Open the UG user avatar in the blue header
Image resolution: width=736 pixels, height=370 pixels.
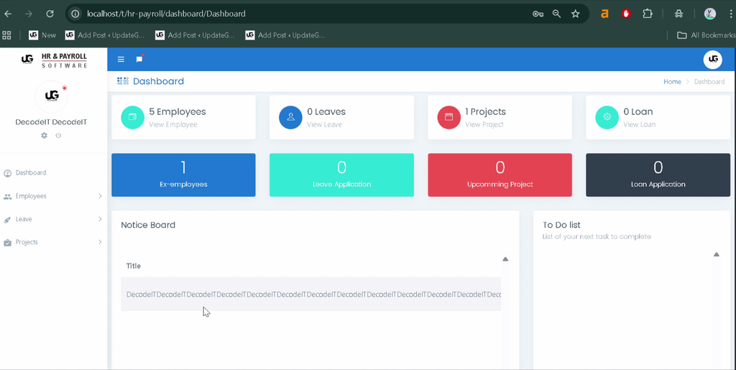712,60
